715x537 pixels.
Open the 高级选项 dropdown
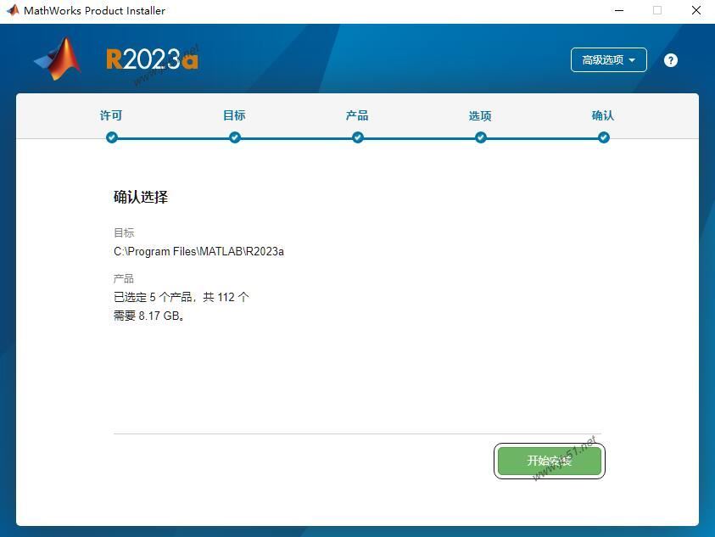coord(609,59)
